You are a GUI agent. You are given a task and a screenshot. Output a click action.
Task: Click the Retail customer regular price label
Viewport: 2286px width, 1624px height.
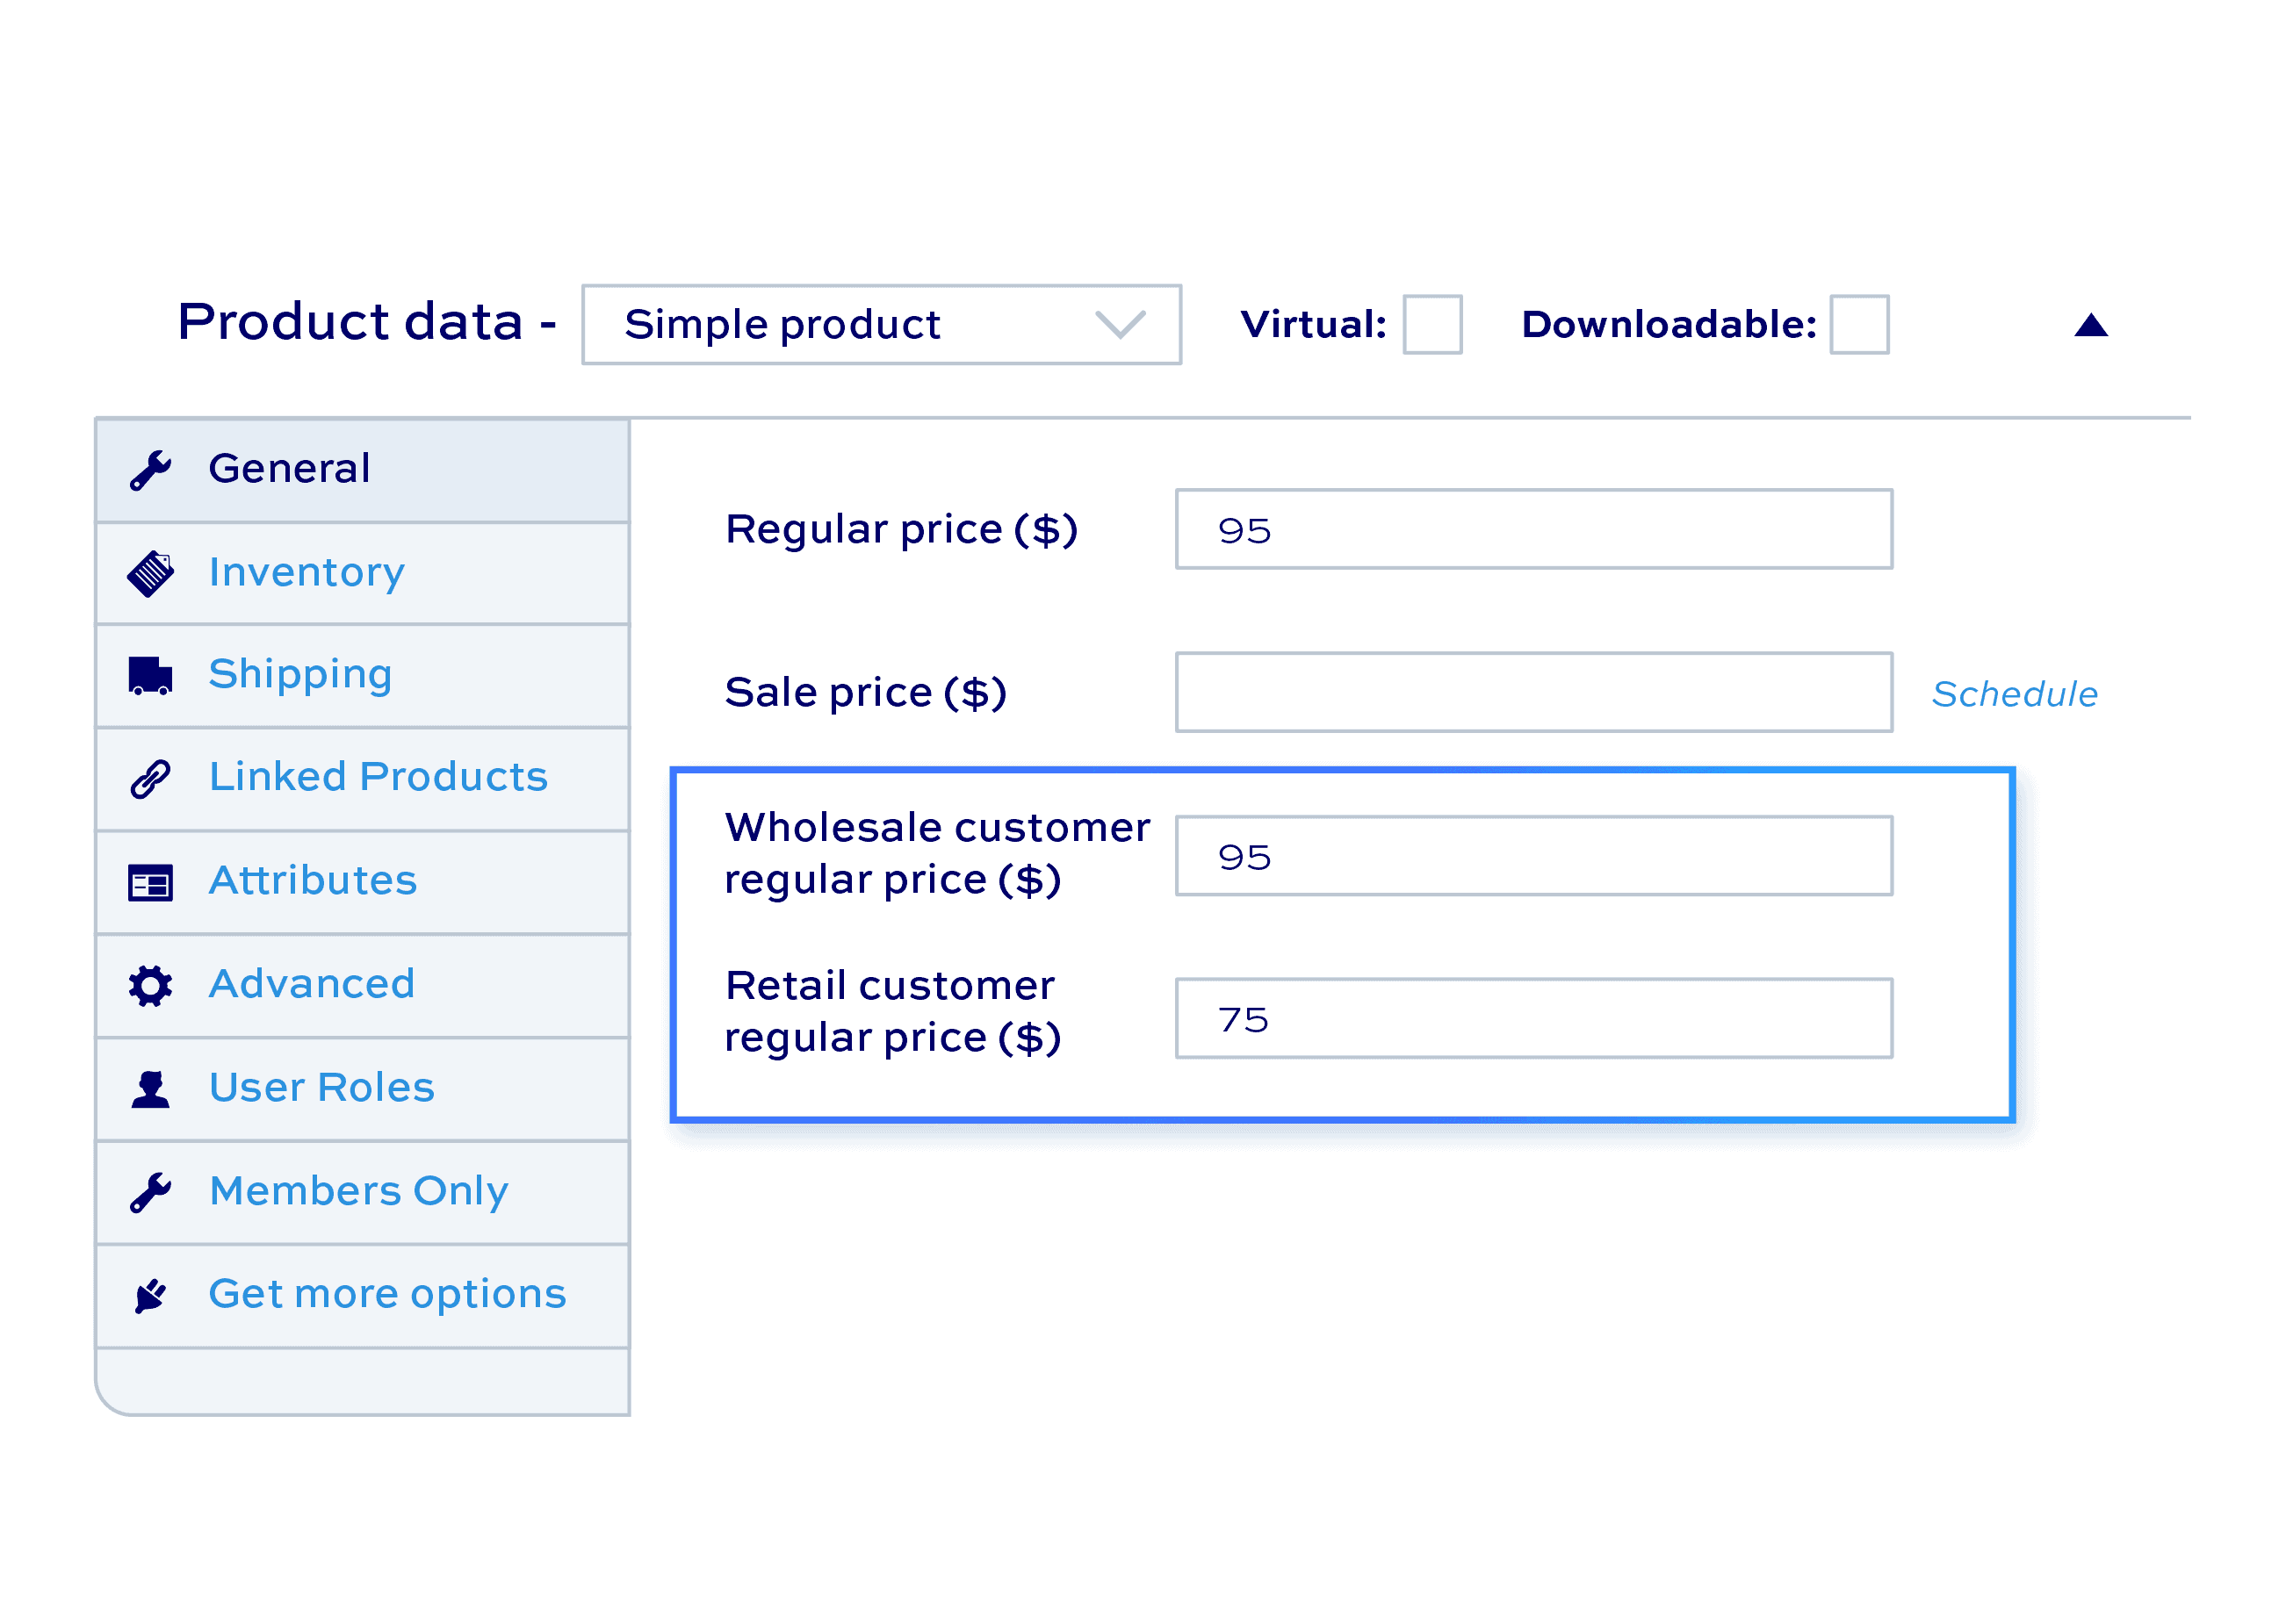pos(892,1012)
